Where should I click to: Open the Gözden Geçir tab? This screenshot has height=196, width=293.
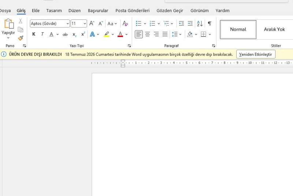[170, 11]
